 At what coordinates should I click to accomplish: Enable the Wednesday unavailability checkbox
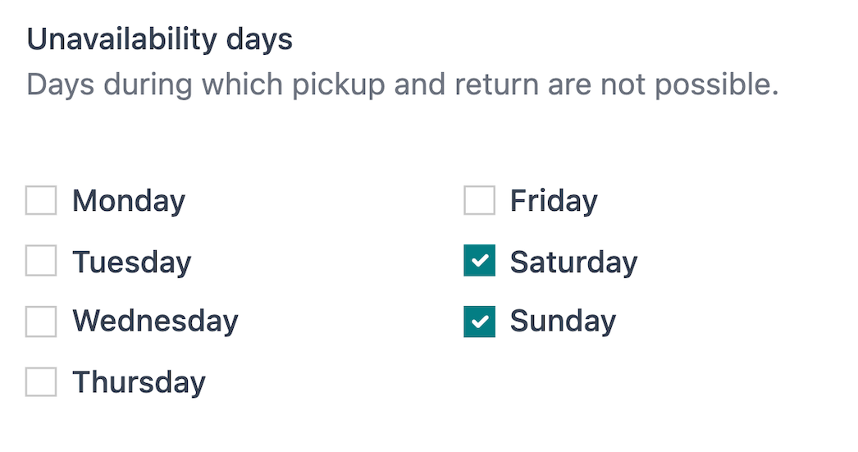pyautogui.click(x=41, y=322)
